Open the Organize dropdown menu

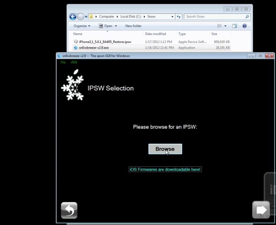(82, 26)
